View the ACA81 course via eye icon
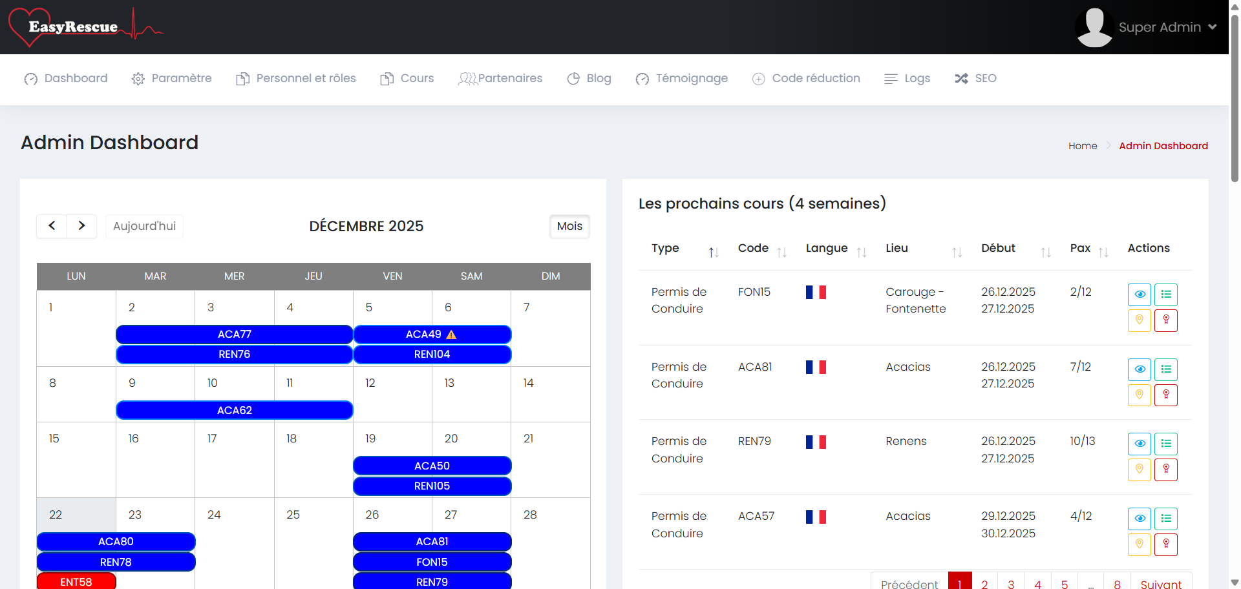 pyautogui.click(x=1139, y=369)
